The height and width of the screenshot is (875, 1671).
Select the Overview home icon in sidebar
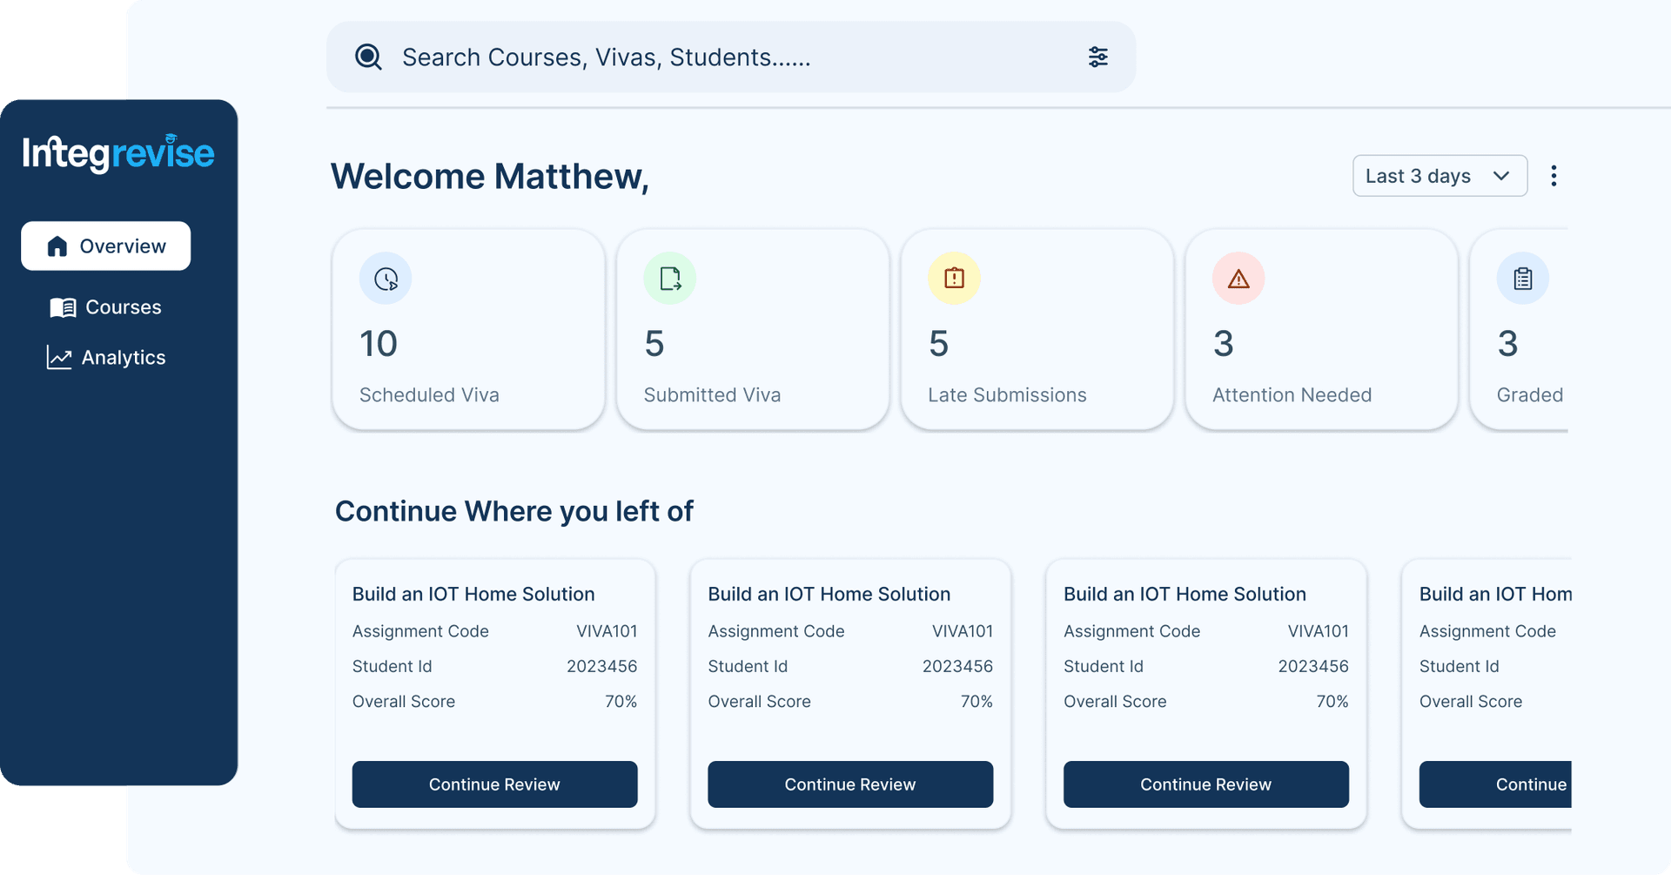[57, 246]
